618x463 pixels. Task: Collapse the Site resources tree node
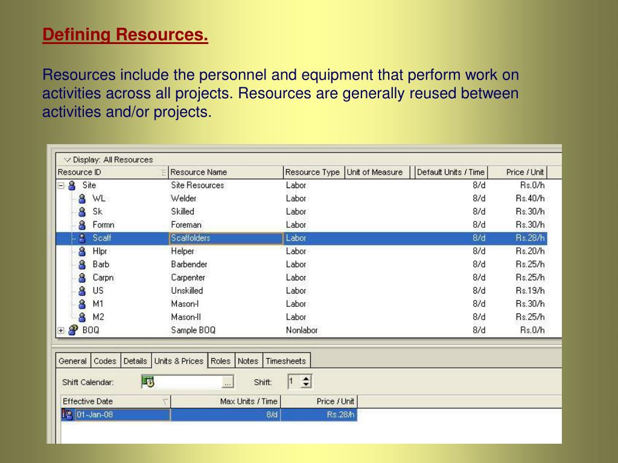(x=61, y=186)
